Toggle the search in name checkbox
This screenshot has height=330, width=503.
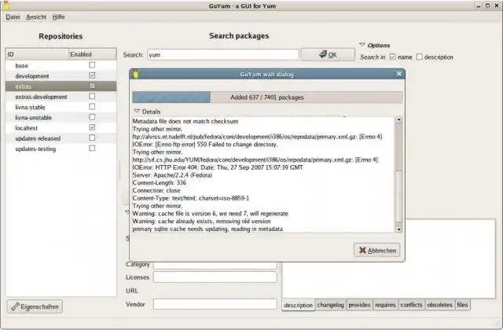[x=393, y=57]
